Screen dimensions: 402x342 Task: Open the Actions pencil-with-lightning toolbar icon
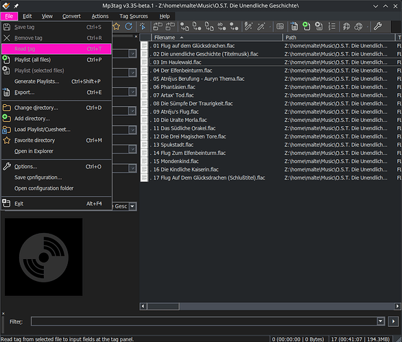(248, 26)
